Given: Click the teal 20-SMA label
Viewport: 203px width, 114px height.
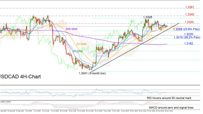Looking at the screenshot, I should click(78, 51).
